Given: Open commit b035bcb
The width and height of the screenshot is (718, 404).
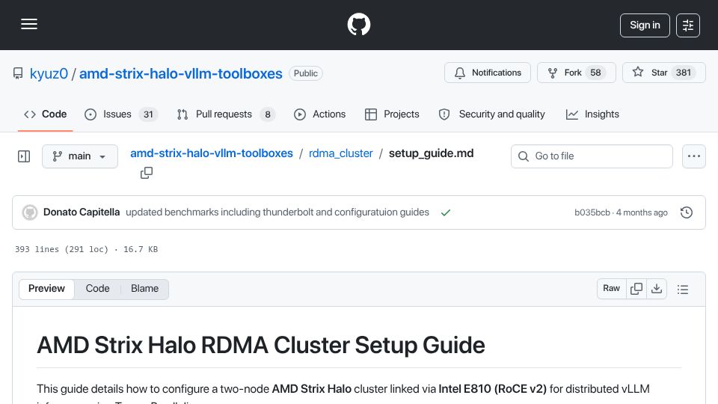Looking at the screenshot, I should click(592, 212).
